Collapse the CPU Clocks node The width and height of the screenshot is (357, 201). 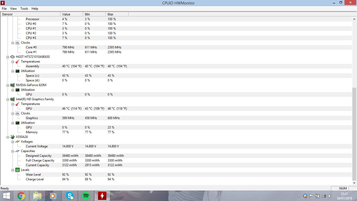click(x=13, y=43)
